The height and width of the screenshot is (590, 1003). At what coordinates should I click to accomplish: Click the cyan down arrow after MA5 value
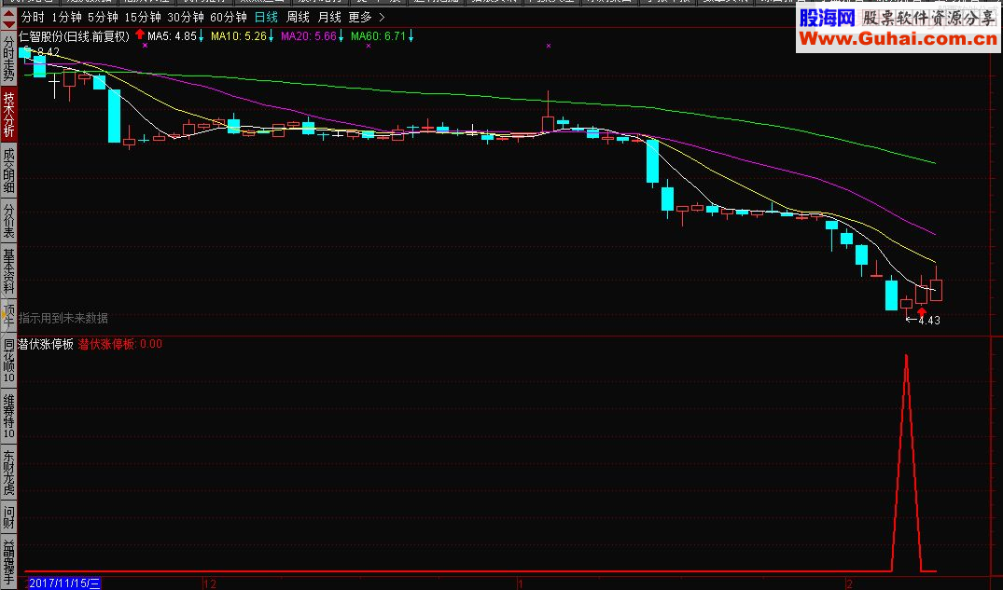201,36
